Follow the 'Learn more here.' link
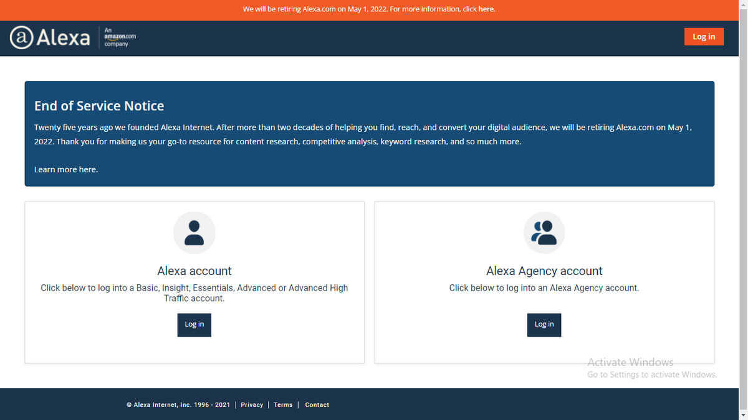Viewport: 748px width, 420px height. point(66,169)
